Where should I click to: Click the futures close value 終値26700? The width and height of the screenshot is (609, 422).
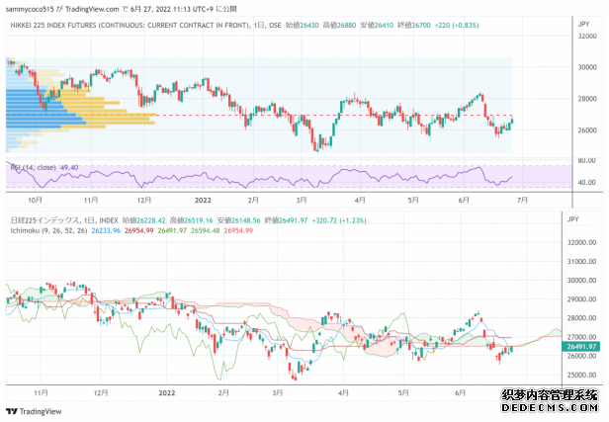point(414,26)
